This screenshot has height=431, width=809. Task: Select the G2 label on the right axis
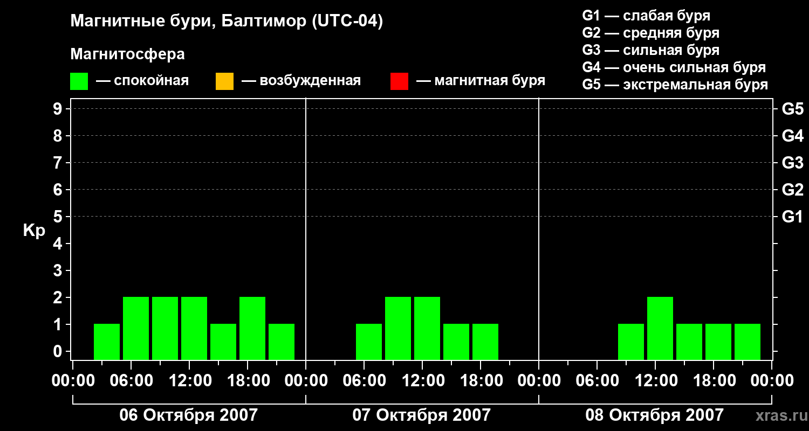pos(792,190)
